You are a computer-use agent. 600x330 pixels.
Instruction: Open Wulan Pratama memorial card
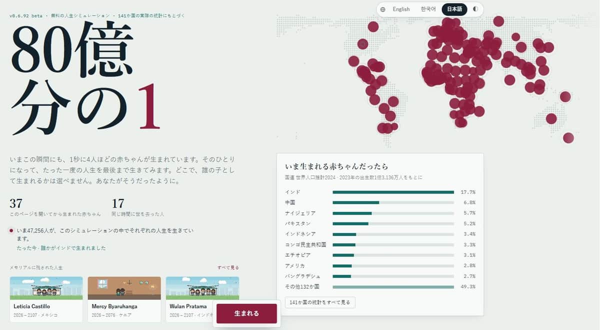click(202, 299)
